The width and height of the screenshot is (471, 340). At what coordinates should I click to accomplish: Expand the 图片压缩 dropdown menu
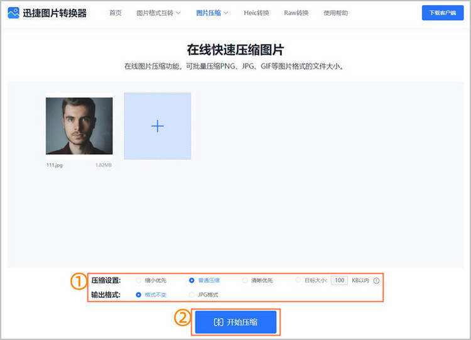[x=212, y=13]
